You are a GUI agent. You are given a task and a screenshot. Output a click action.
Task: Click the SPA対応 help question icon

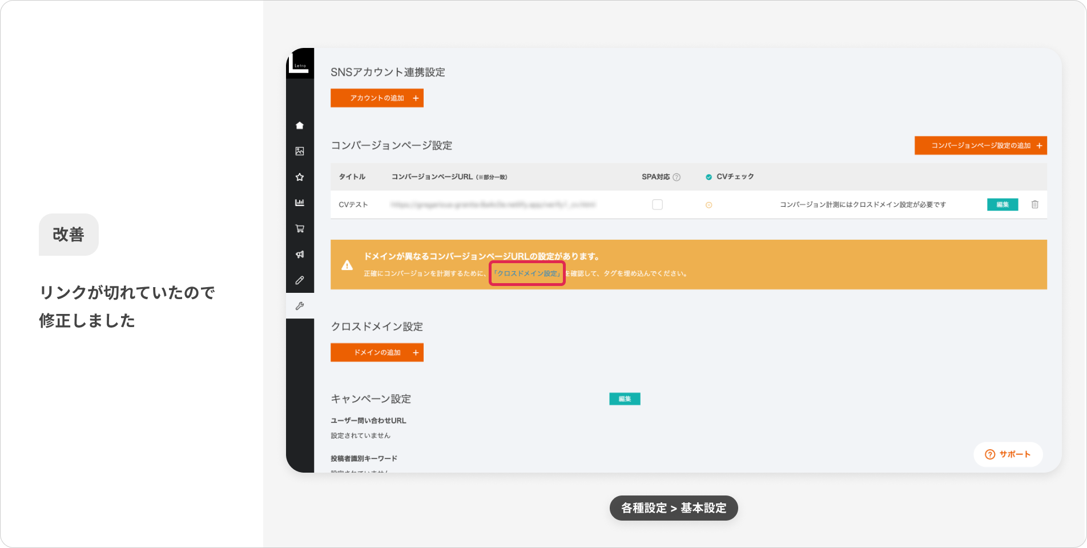(677, 177)
